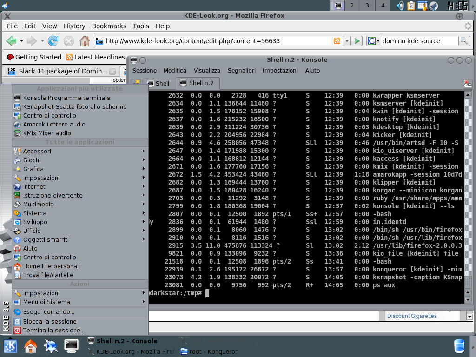476x357 pixels.
Task: Expand Menu di Sistema submenu
Action: pos(80,302)
